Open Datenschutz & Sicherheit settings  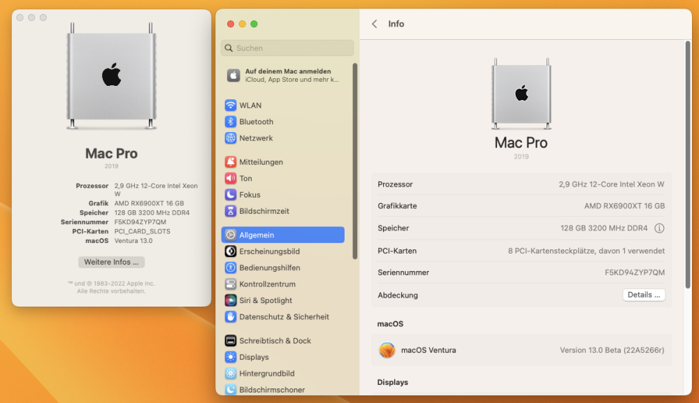click(282, 316)
